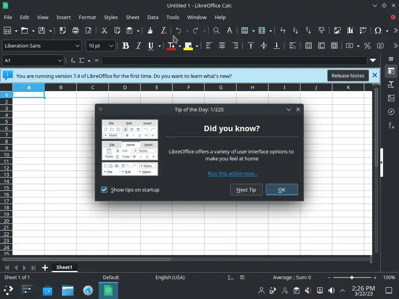This screenshot has height=299, width=399.
Task: Expand the Save options dropdown arrow
Action: (50, 31)
